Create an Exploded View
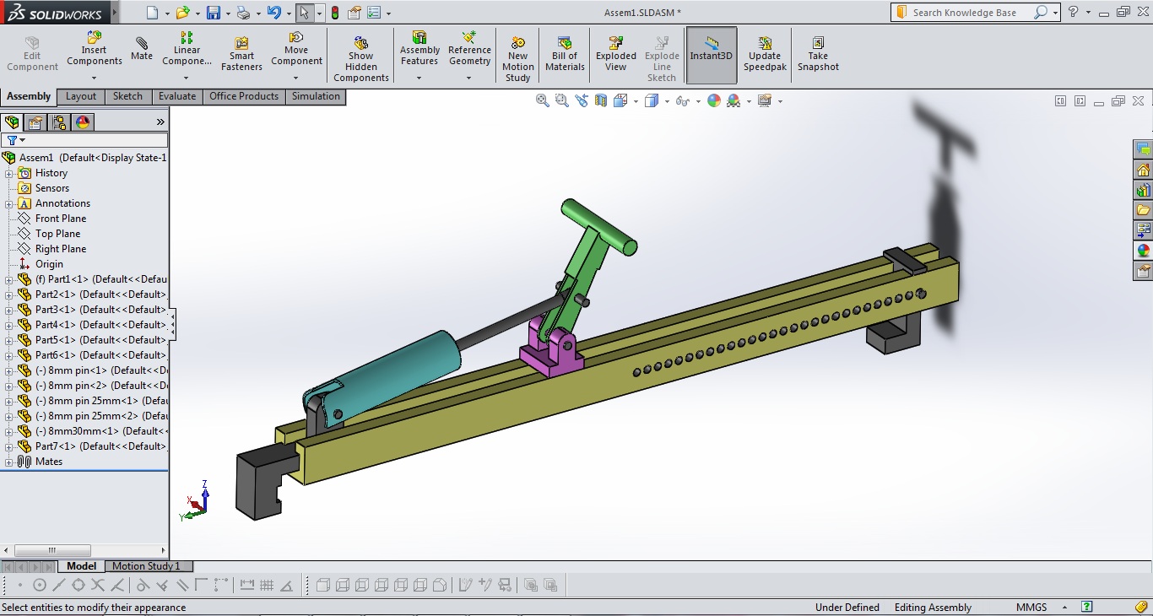Image resolution: width=1153 pixels, height=616 pixels. click(x=616, y=54)
